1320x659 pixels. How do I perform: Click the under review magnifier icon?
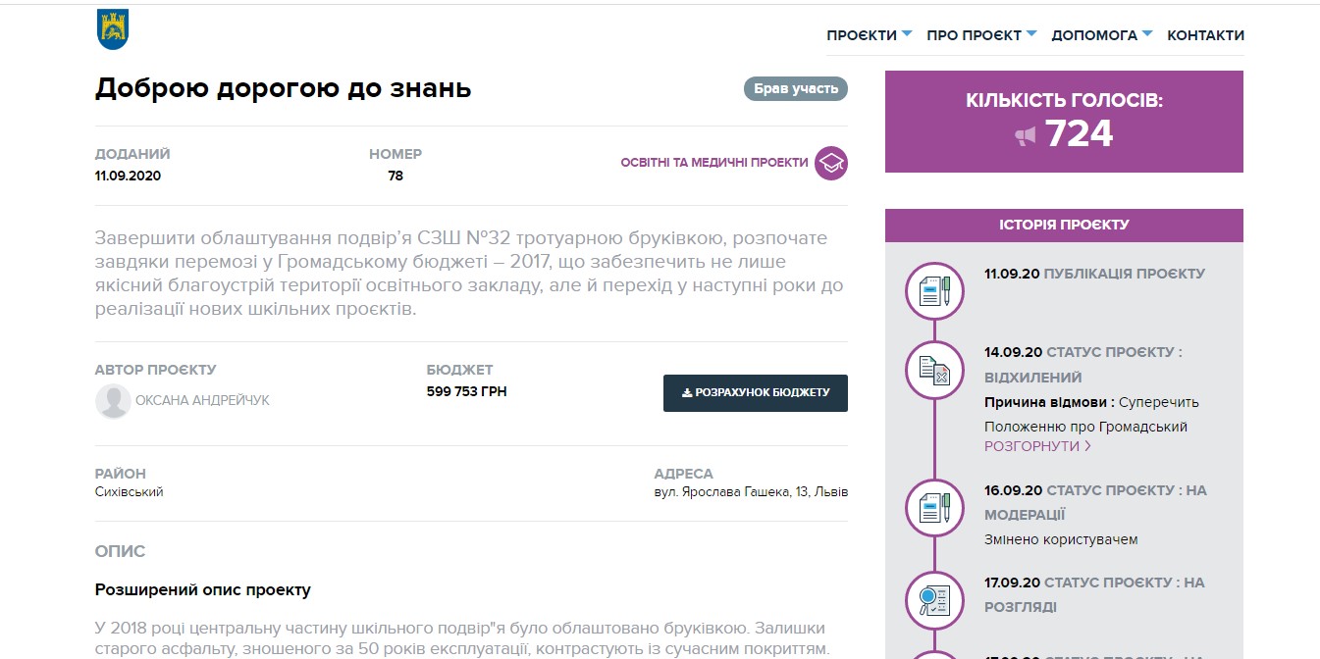pyautogui.click(x=934, y=599)
